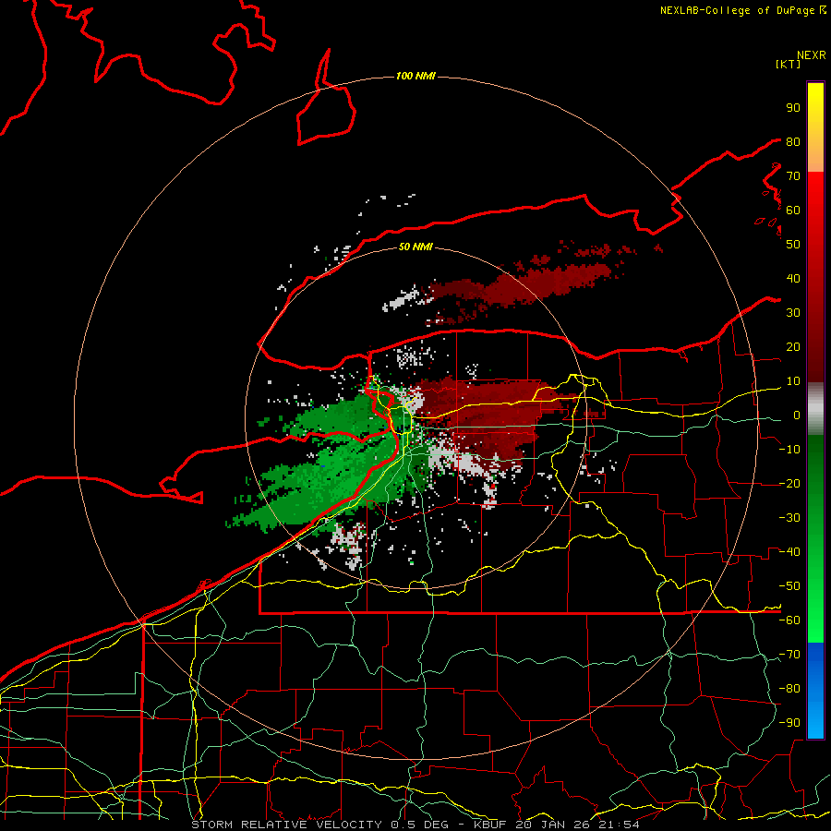Click the -90 value on the velocity scale
Screen dimensions: 831x831
click(789, 723)
